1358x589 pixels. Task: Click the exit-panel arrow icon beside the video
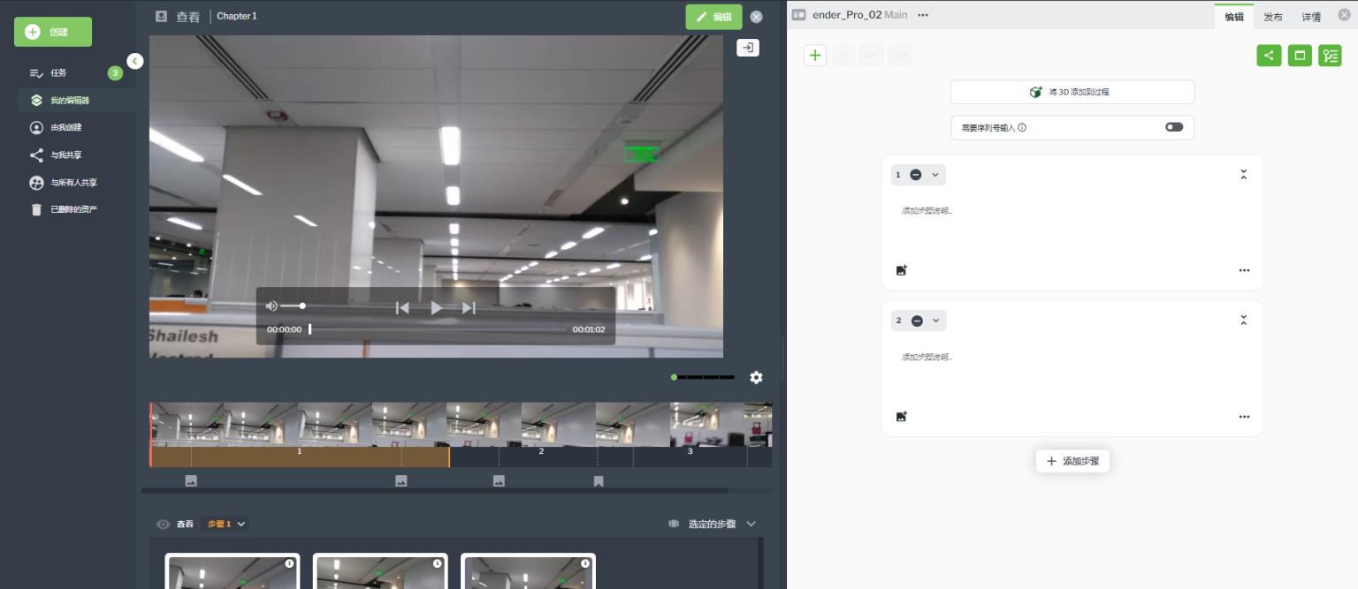(748, 48)
